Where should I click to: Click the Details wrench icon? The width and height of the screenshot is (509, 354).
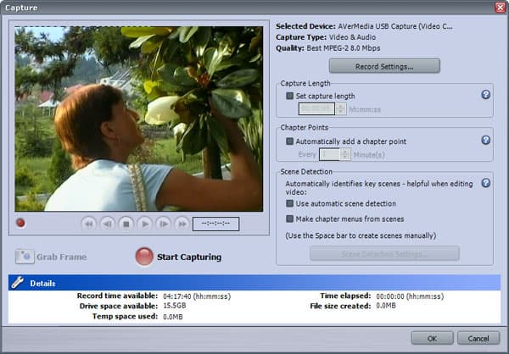click(x=17, y=283)
